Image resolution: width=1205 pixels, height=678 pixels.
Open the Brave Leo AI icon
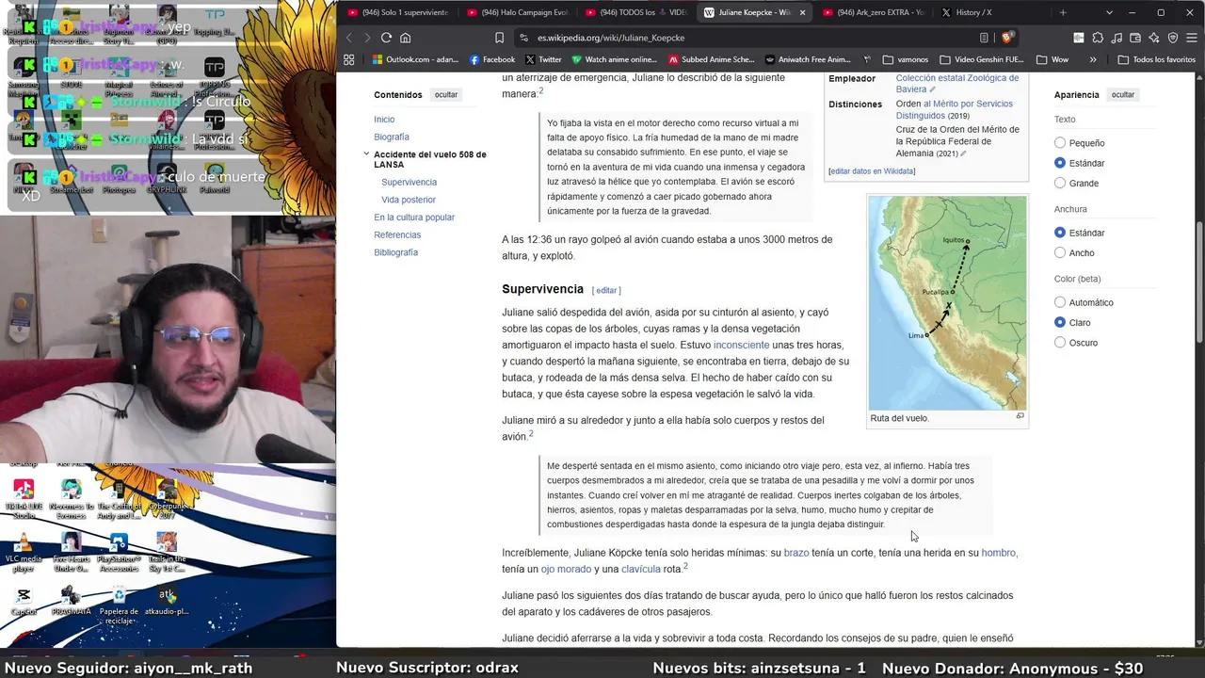(x=1154, y=38)
